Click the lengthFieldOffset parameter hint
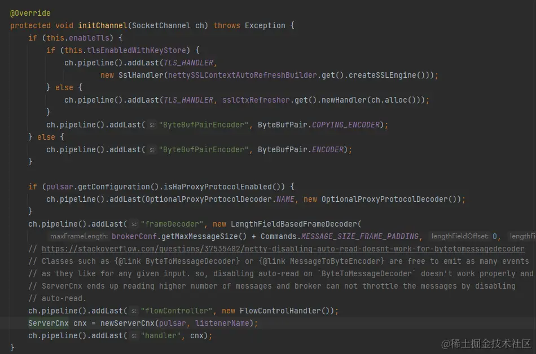 [x=460, y=236]
